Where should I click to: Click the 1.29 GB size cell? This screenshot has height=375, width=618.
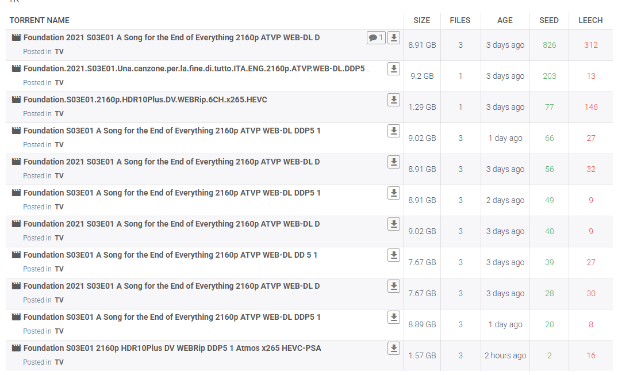pos(422,107)
